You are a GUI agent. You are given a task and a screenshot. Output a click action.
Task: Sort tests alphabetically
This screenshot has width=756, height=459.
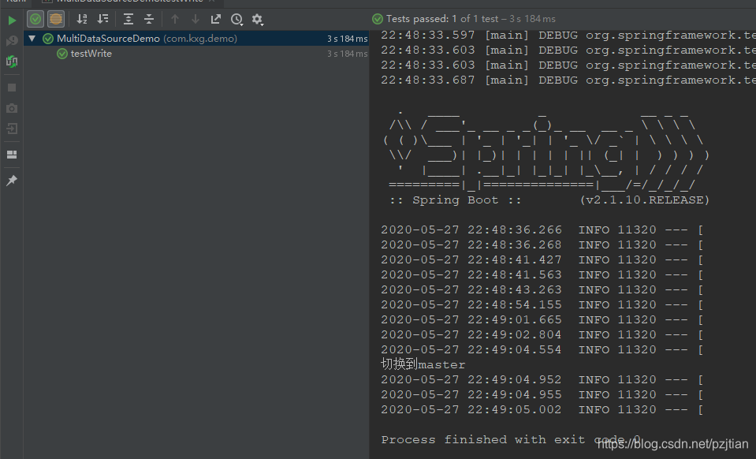point(82,19)
